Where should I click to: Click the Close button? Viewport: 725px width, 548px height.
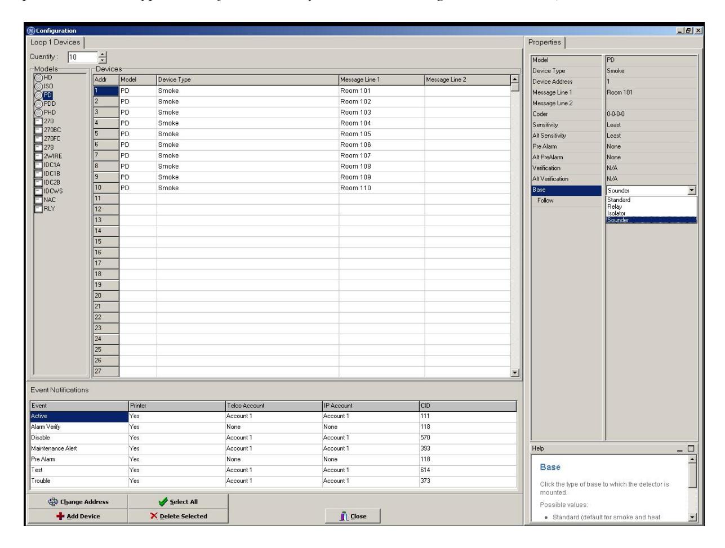coord(353,516)
